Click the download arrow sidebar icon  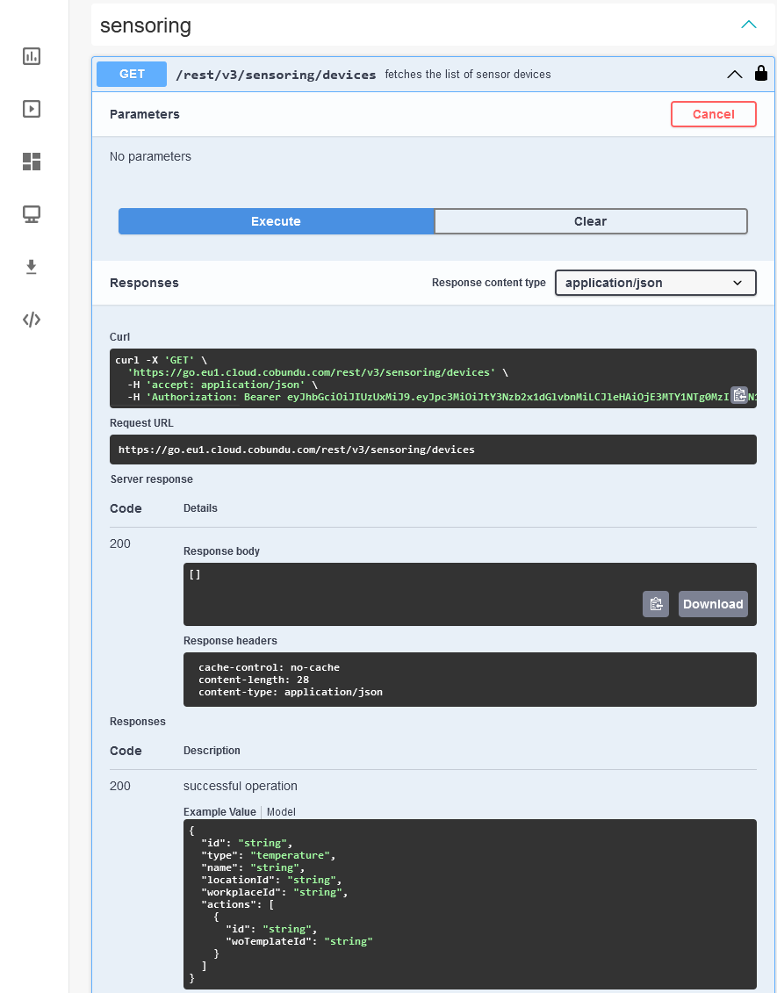pyautogui.click(x=32, y=267)
